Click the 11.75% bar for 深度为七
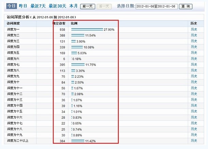The height and width of the screenshot is (149, 208). click(78, 64)
